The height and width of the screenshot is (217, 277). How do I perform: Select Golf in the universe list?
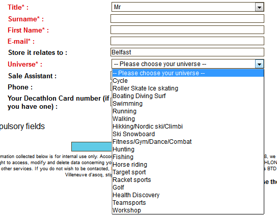click(x=188, y=188)
